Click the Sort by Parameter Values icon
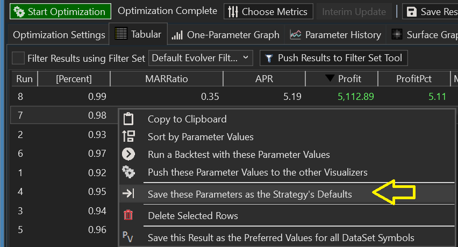 click(x=128, y=137)
